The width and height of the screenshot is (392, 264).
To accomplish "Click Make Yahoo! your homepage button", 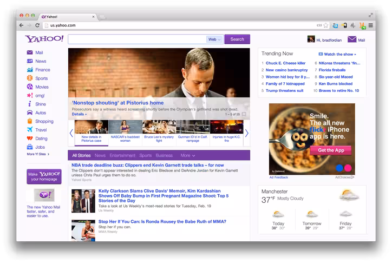I will [44, 176].
